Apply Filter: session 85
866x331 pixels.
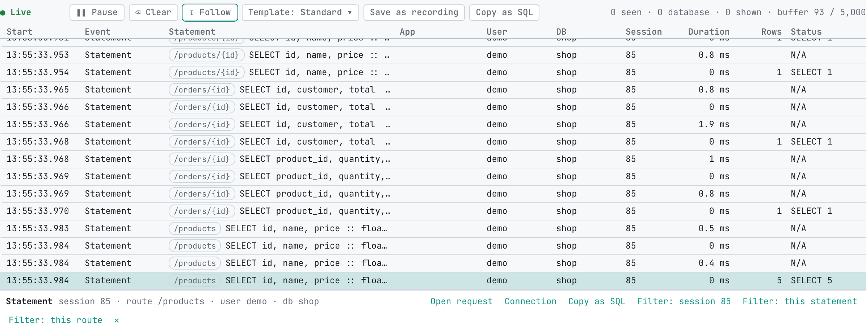(x=684, y=302)
